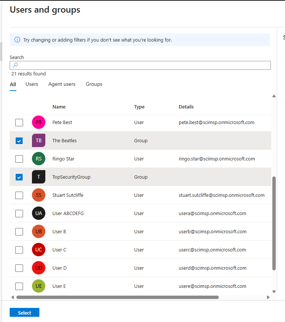Image resolution: width=285 pixels, height=322 pixels.
Task: Click Ringo Star RS avatar
Action: [x=39, y=159]
